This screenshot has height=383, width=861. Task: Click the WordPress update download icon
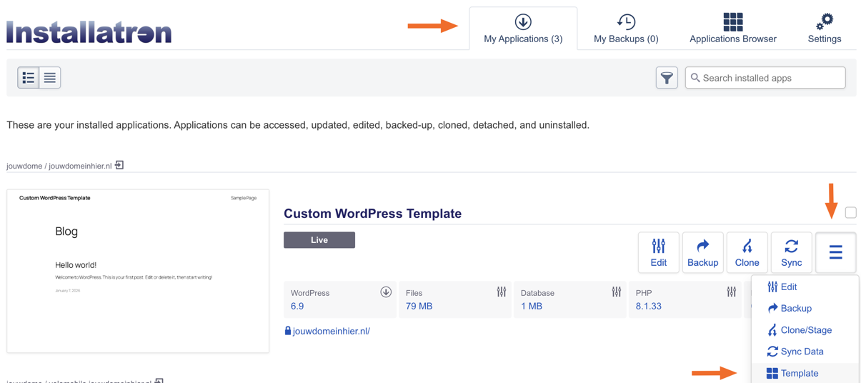(x=386, y=292)
